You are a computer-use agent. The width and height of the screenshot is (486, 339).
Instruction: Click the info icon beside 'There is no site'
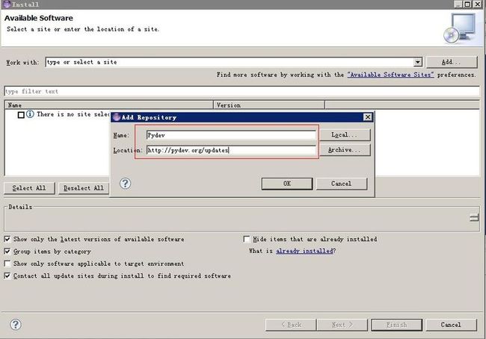click(30, 114)
